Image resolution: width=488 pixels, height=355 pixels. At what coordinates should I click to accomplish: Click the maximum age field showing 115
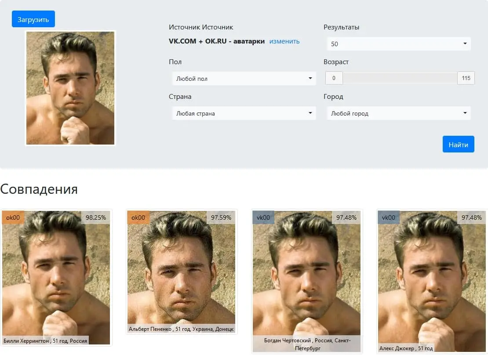[466, 78]
